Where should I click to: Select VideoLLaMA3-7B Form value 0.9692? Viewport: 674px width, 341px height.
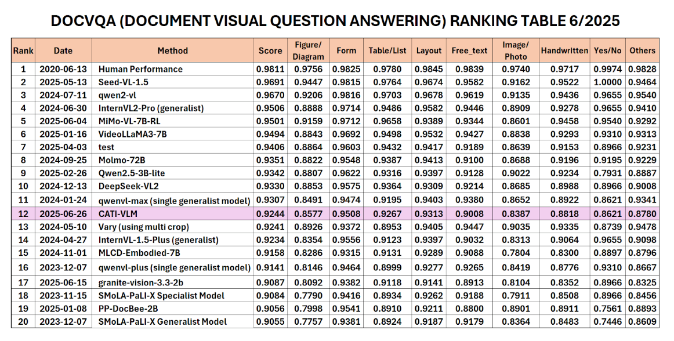point(346,134)
